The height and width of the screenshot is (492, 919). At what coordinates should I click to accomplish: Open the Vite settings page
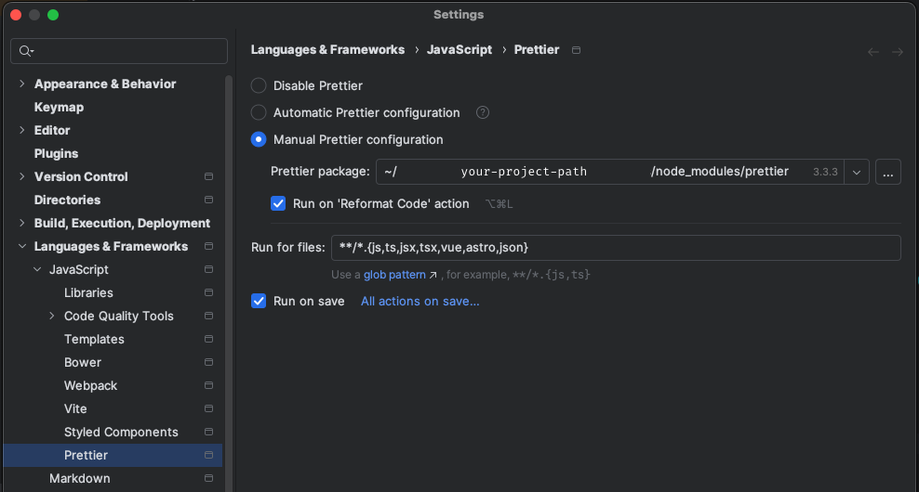coord(75,409)
